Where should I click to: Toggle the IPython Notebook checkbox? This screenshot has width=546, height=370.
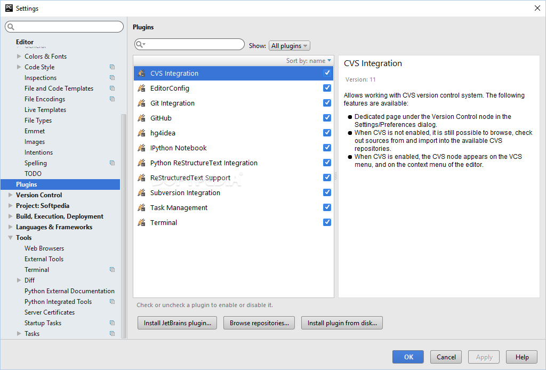point(327,148)
